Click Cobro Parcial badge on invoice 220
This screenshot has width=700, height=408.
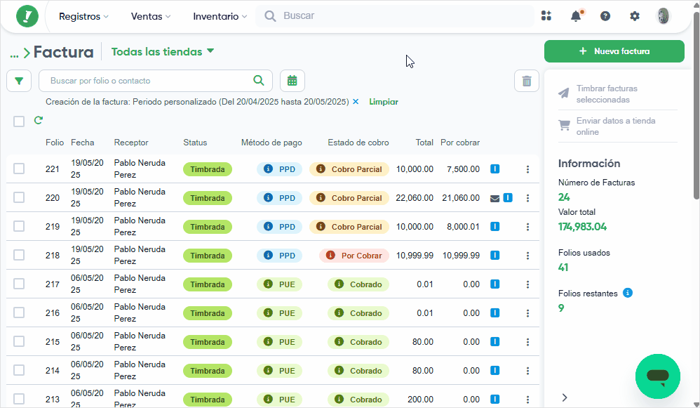(x=349, y=198)
